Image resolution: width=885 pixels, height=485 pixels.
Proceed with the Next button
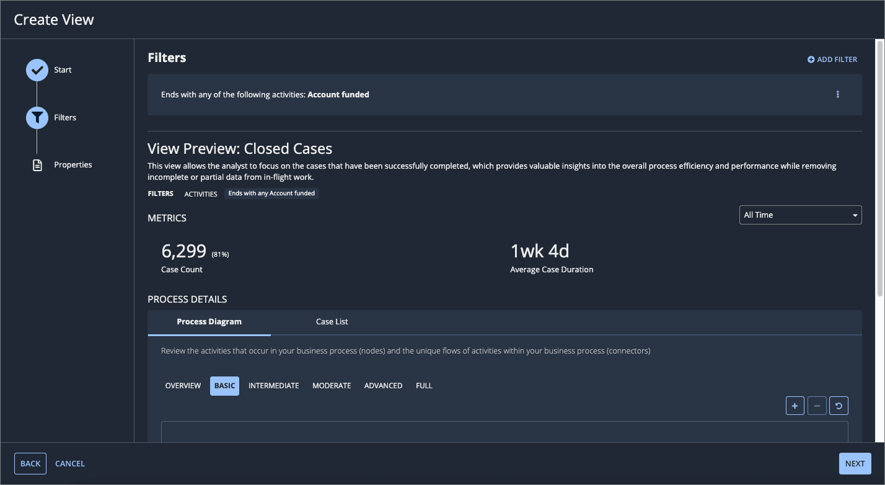click(855, 463)
